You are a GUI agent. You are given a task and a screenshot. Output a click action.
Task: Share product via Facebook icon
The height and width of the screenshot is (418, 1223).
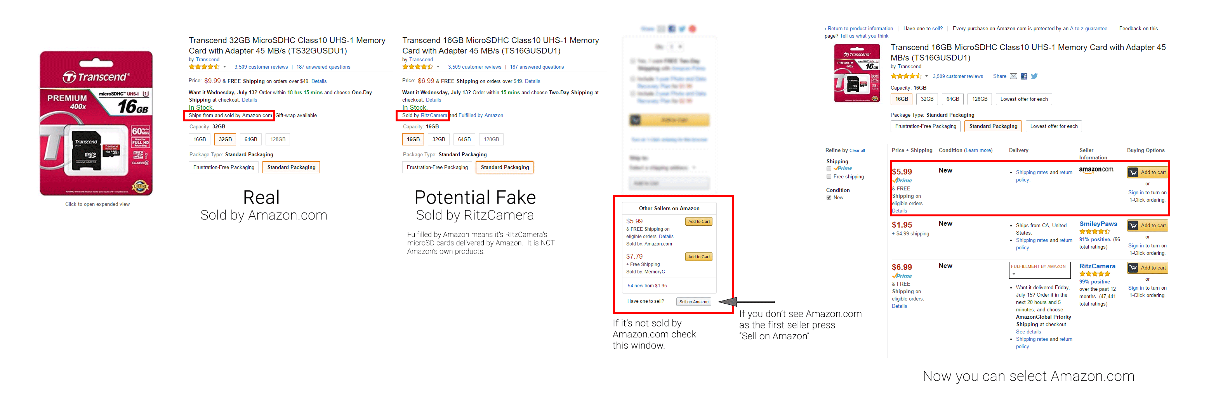1024,76
